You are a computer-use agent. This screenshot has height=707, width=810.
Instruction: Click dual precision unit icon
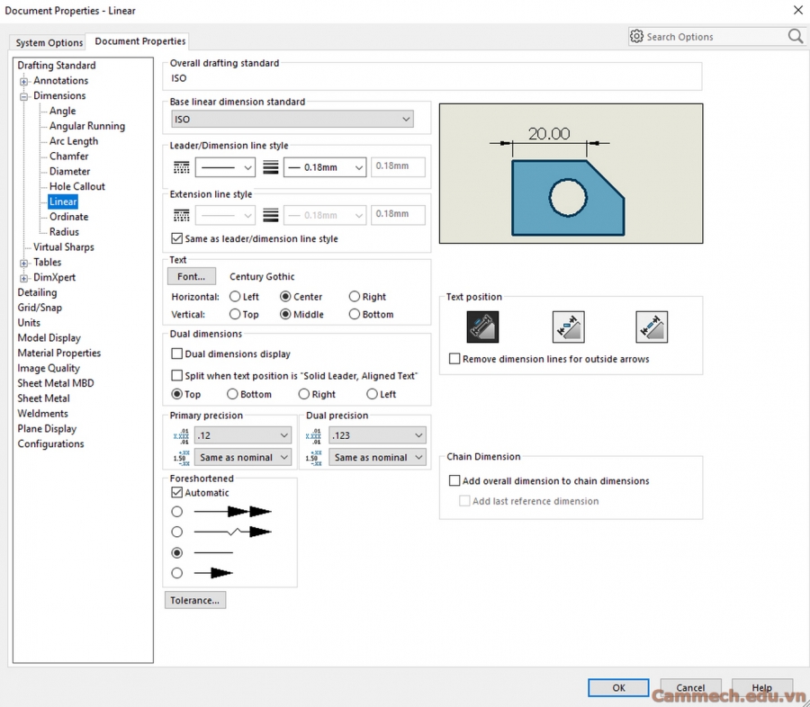[x=313, y=436]
